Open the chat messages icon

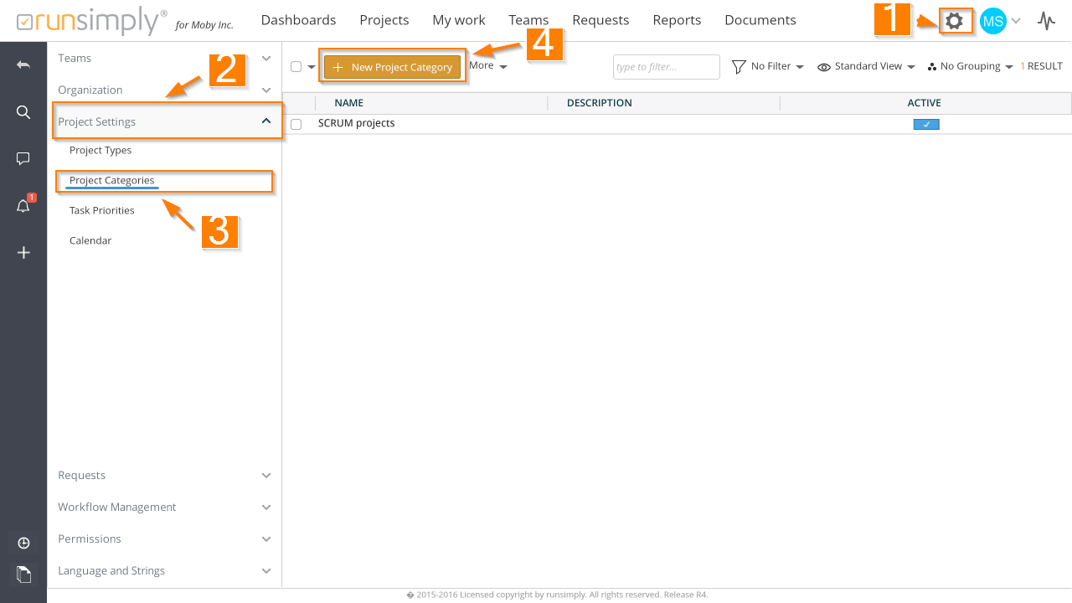pyautogui.click(x=23, y=159)
